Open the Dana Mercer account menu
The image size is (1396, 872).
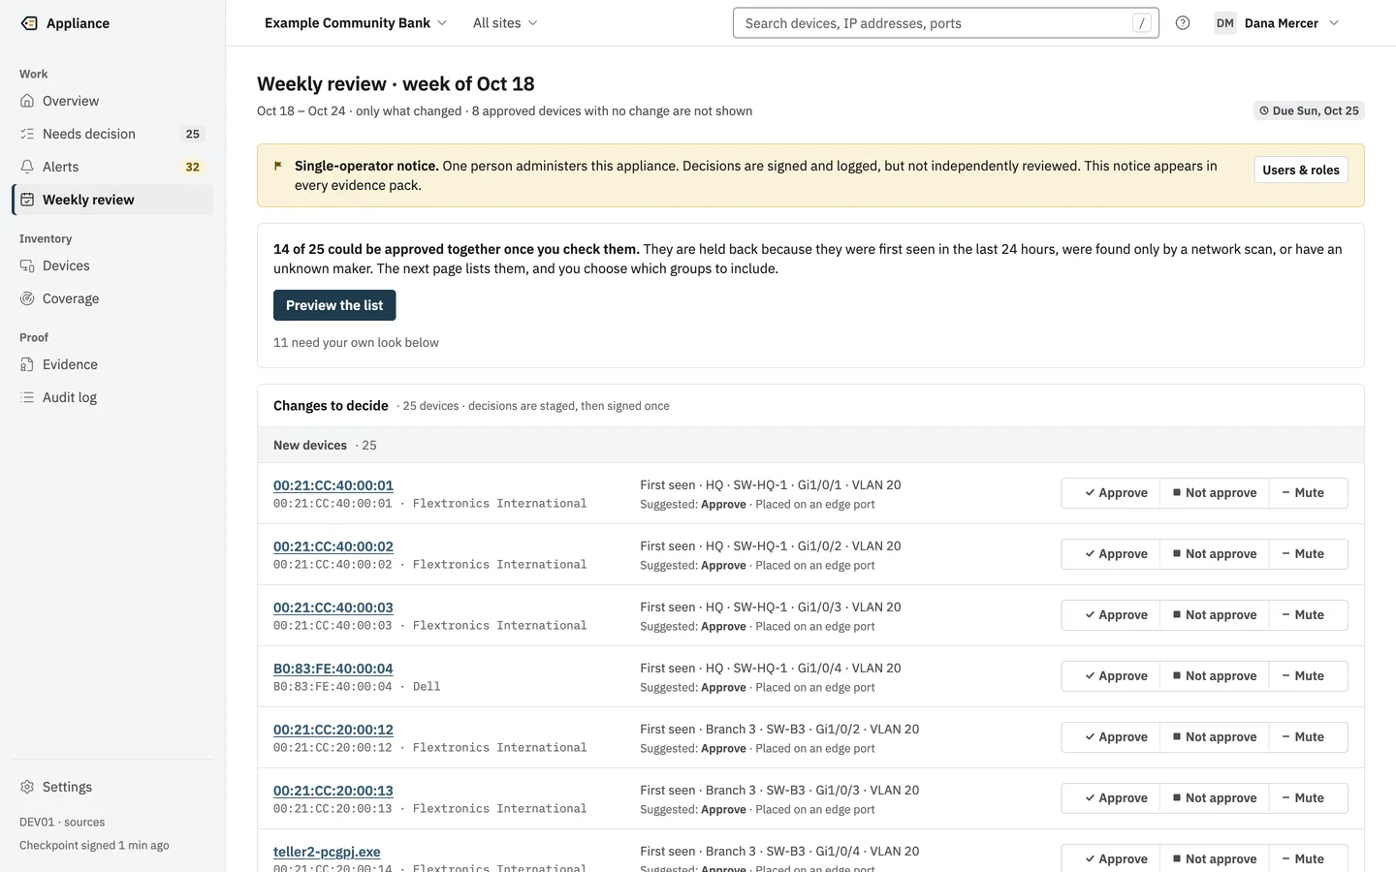click(x=1277, y=23)
